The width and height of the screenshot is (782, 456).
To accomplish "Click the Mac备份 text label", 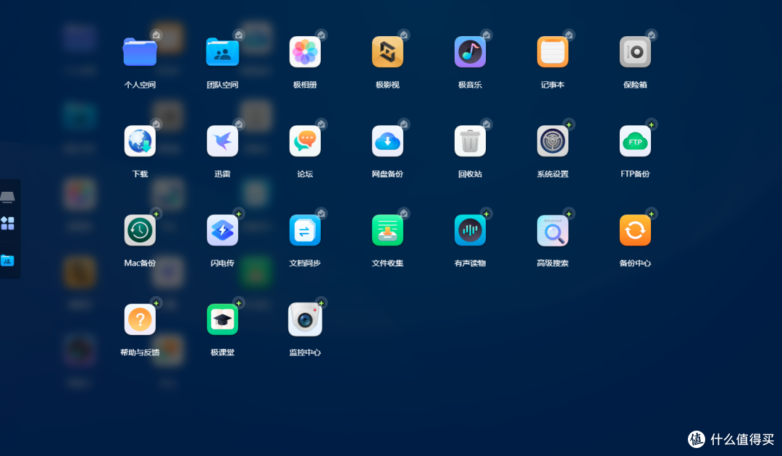I will [x=140, y=263].
